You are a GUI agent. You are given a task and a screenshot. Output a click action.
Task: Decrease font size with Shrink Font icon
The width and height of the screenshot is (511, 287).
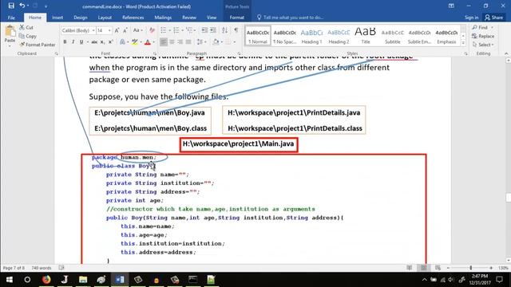coord(125,30)
